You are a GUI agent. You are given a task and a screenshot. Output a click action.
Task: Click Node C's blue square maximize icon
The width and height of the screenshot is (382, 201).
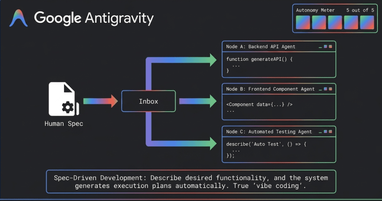click(325, 131)
